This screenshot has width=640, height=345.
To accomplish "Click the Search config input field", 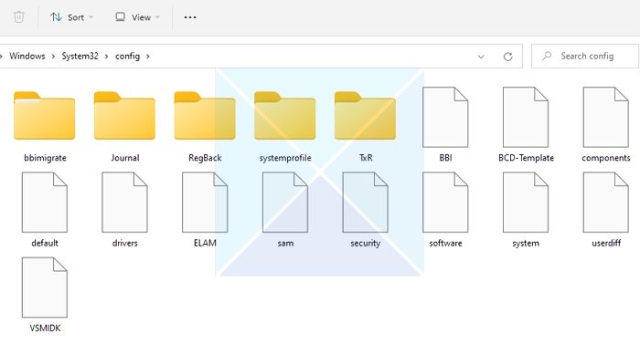I will [585, 57].
